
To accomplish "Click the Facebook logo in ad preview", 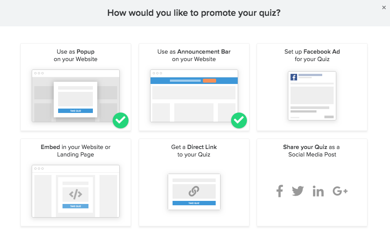I will tap(294, 77).
